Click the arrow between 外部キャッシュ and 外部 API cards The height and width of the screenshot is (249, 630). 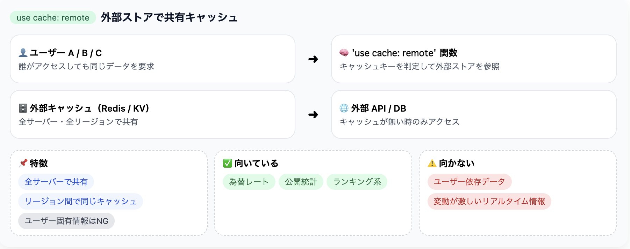click(313, 115)
